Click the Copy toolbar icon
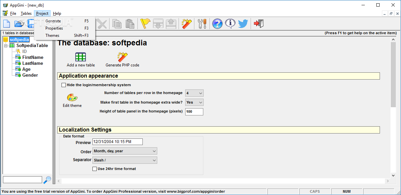This screenshot has width=401, height=195. (x=117, y=24)
